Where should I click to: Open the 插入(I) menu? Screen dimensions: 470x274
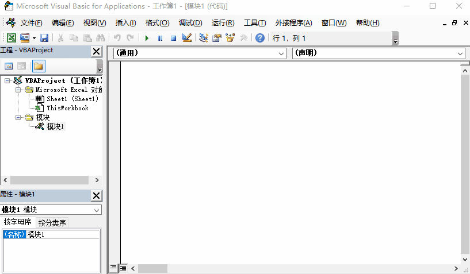coord(126,23)
